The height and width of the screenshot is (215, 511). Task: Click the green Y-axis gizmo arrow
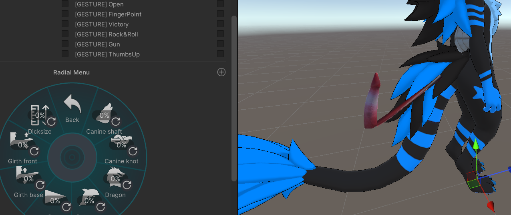point(475,145)
